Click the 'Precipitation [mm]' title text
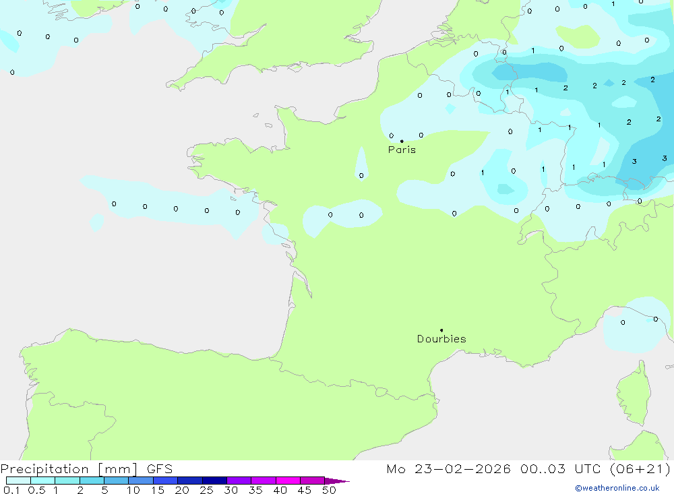 (69, 469)
